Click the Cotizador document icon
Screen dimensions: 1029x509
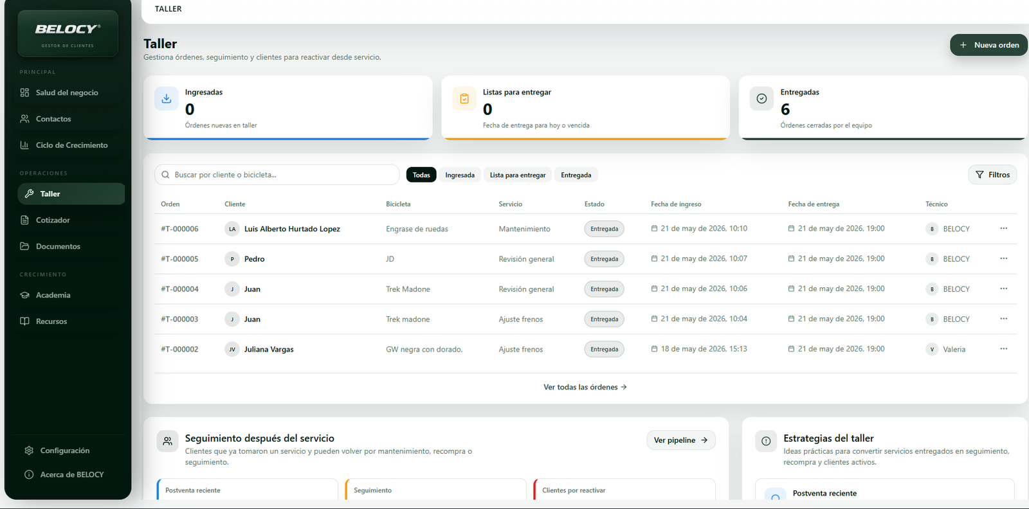(24, 220)
